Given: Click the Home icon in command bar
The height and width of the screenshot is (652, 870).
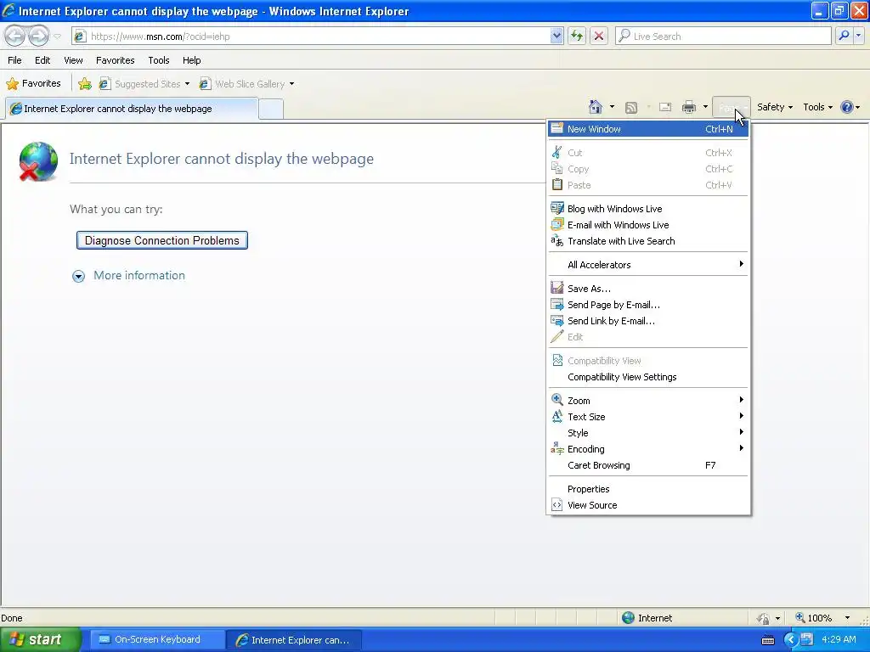Looking at the screenshot, I should [596, 107].
